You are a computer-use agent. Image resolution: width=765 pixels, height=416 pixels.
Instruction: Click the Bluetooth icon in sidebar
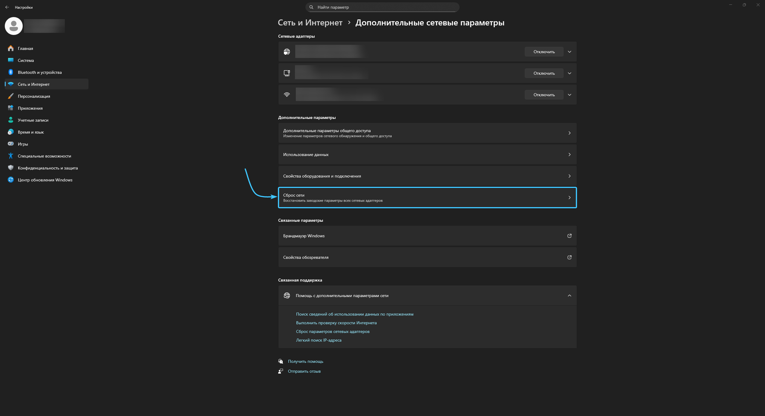click(11, 72)
